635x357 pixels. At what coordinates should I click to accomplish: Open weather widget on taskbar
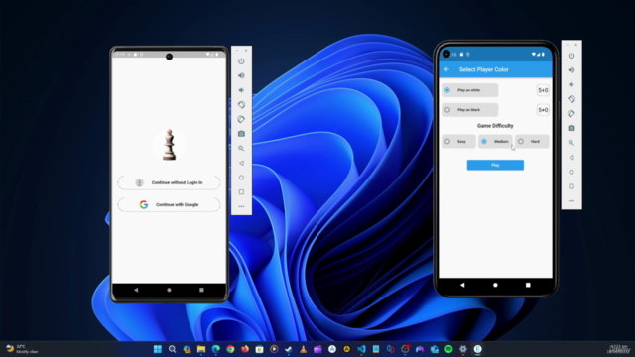click(x=22, y=349)
